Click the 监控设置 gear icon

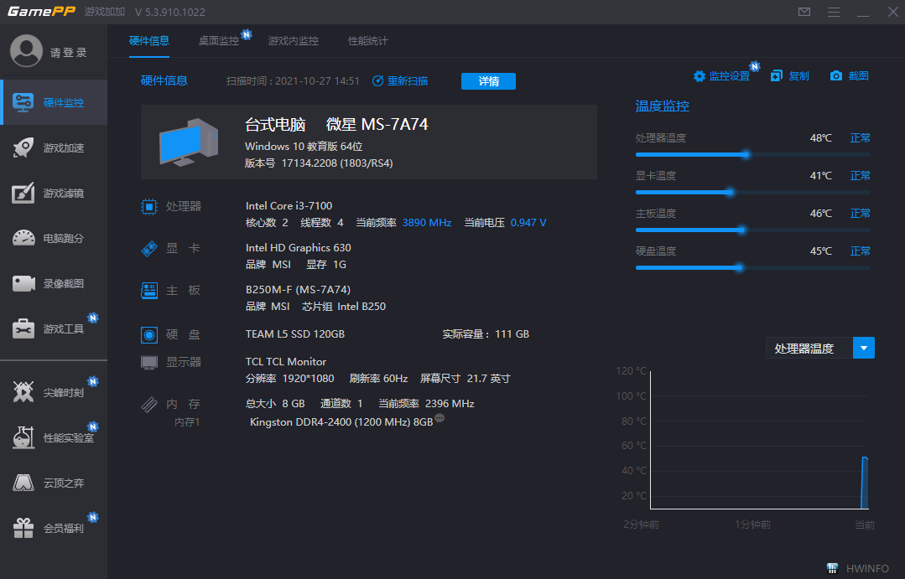699,76
